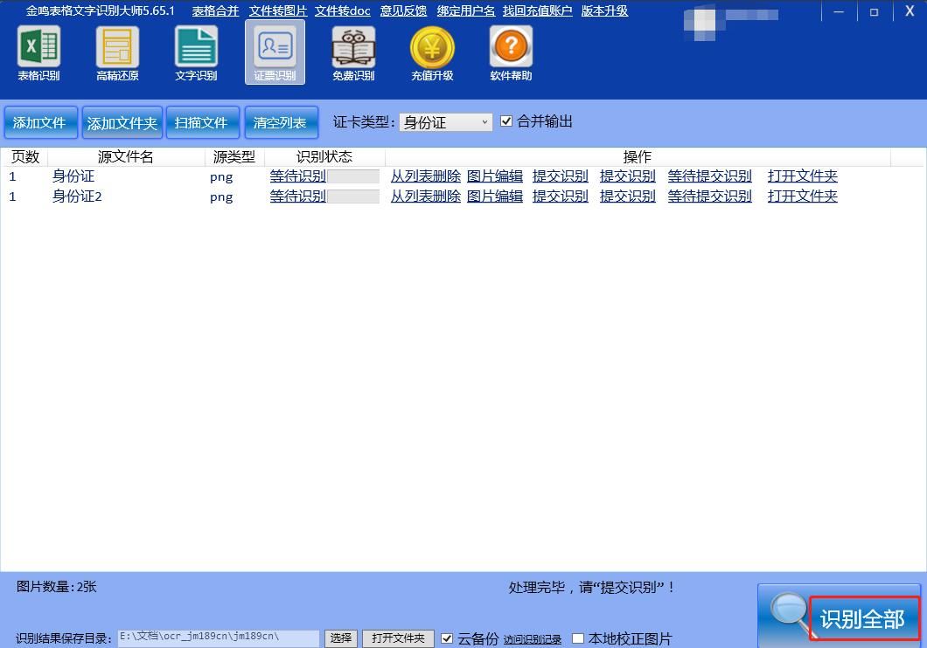
Task: Expand the 证卡类型 dropdown
Action: pos(446,122)
